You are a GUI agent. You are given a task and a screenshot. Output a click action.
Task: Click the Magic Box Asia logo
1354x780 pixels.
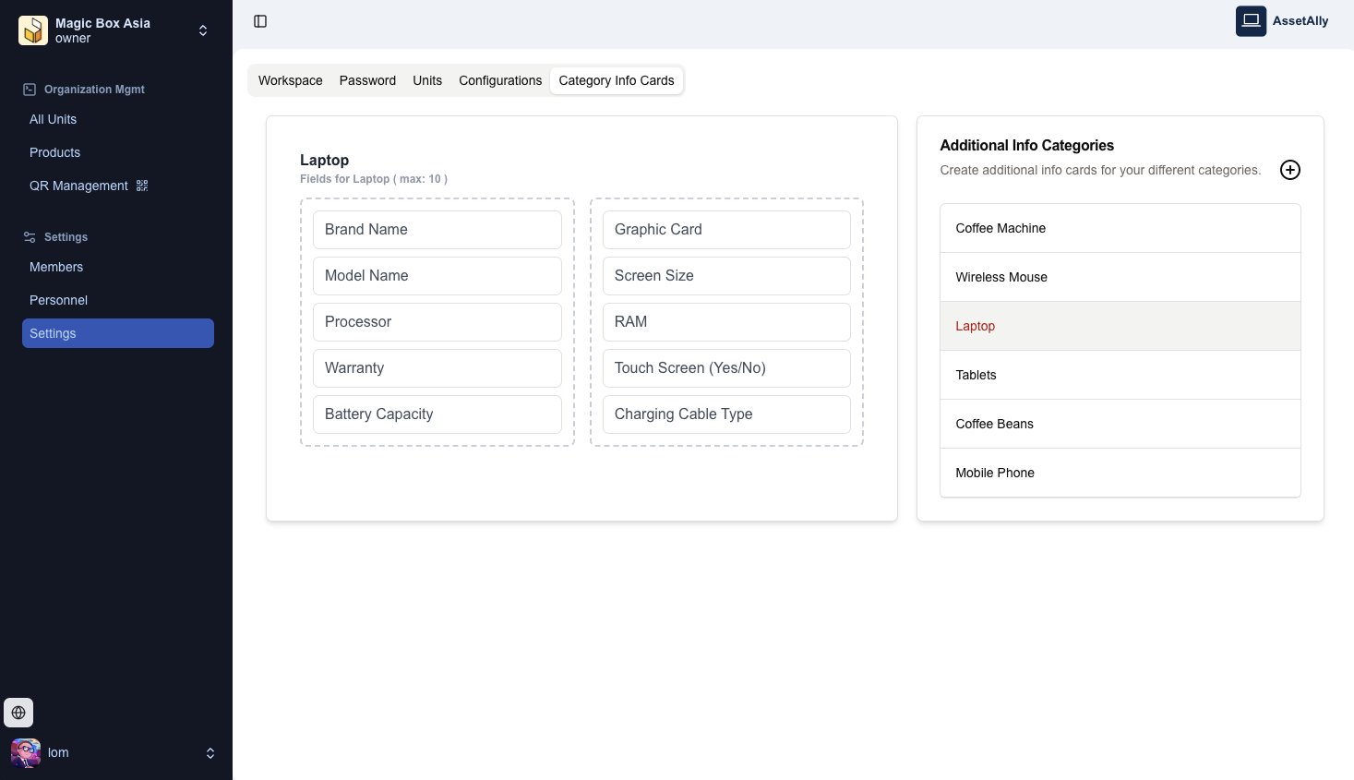(33, 30)
